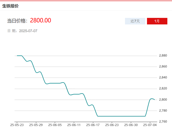Select the 25-06-05 x-axis label
This screenshot has width=172, height=127.
tap(55, 125)
